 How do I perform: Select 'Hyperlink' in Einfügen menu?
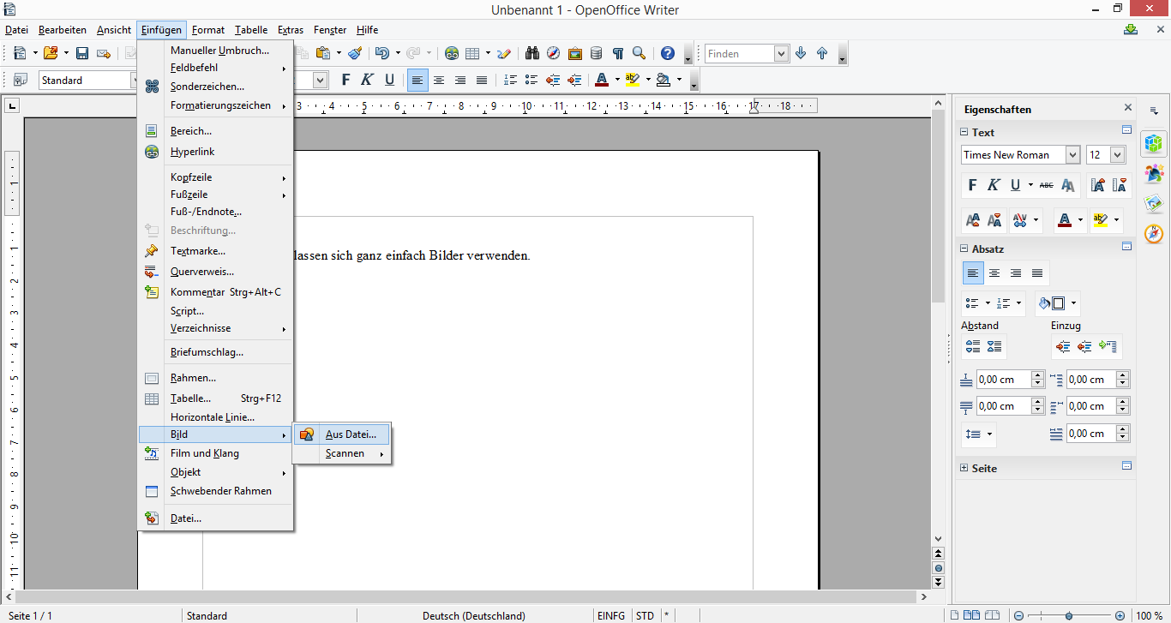point(192,152)
